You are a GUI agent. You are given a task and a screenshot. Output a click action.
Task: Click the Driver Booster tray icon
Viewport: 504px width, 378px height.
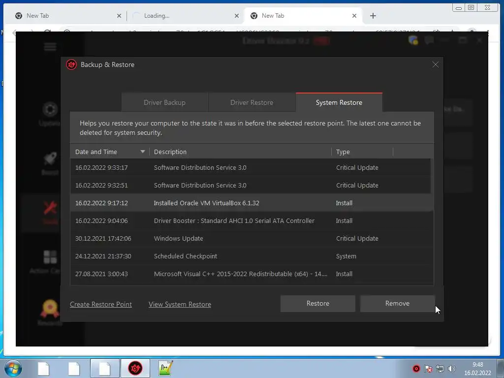click(416, 368)
